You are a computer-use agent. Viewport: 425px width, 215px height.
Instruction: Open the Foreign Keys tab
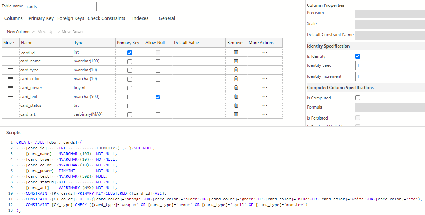click(70, 18)
